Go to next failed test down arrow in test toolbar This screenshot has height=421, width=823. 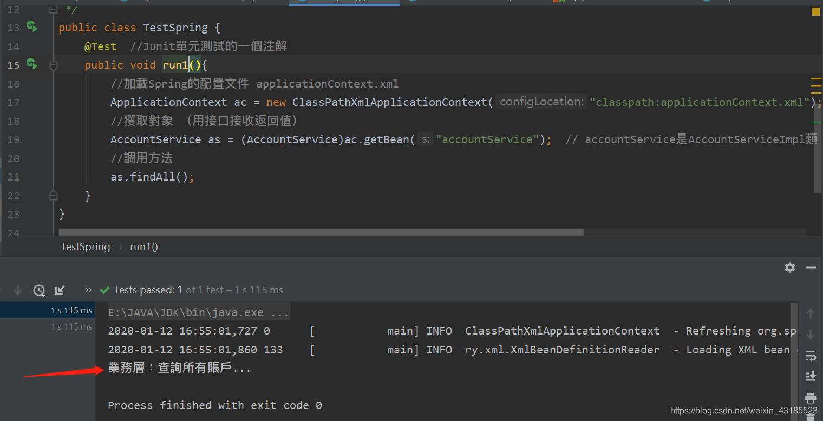[18, 290]
